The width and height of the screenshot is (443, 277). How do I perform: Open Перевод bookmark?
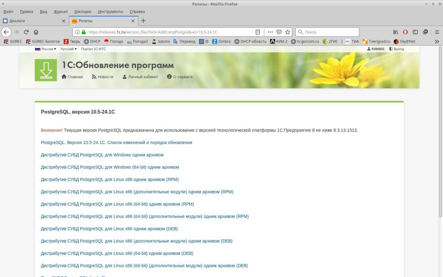pos(184,41)
